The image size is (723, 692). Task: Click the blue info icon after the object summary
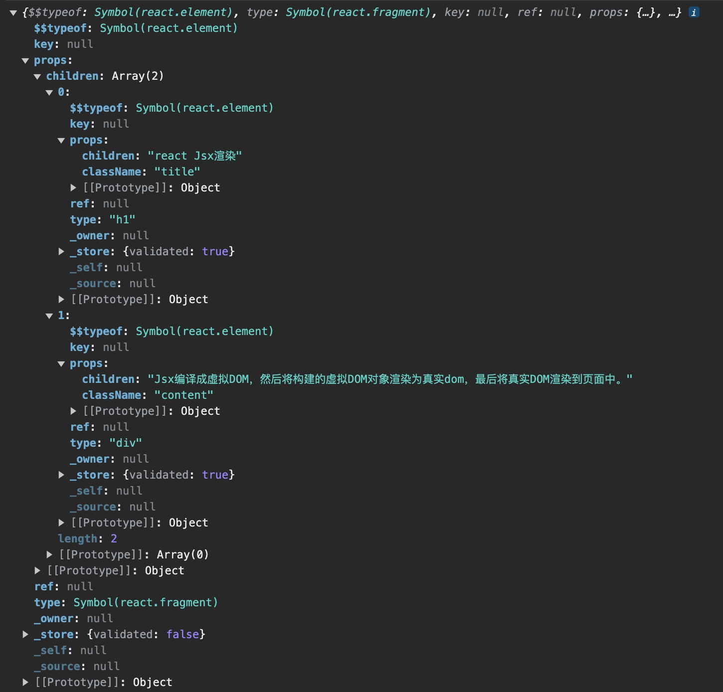click(x=694, y=12)
